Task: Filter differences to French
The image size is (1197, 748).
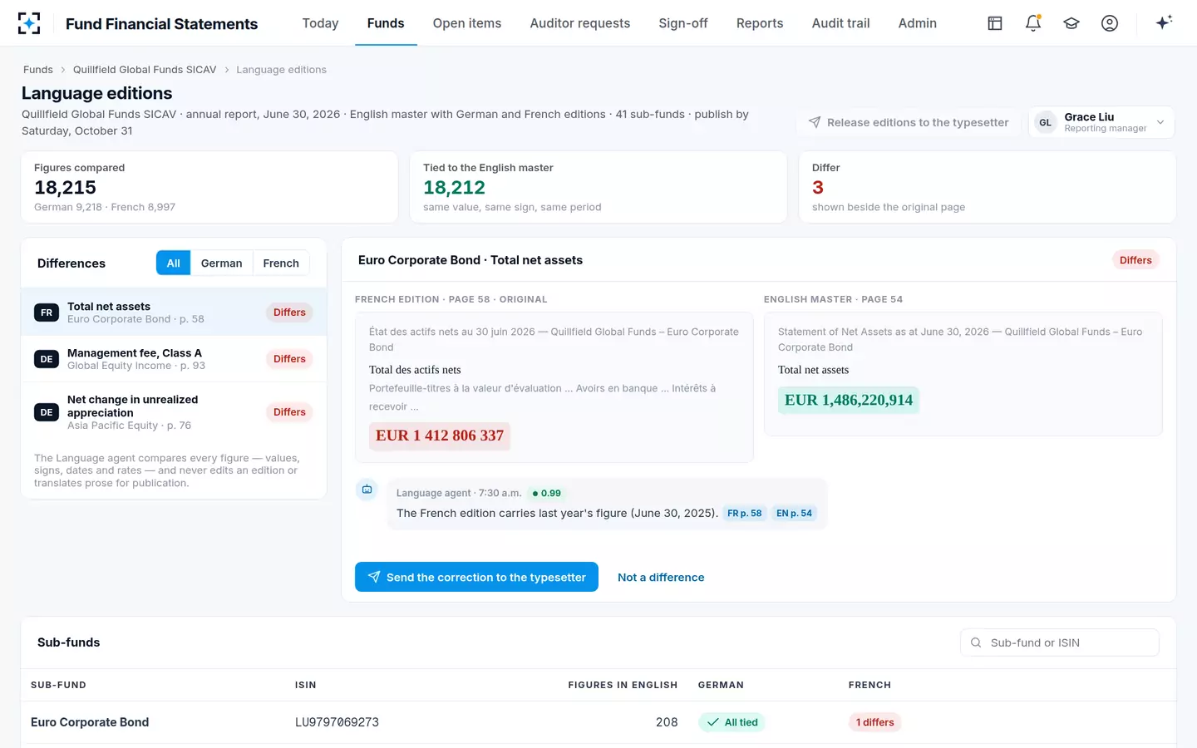Action: pos(281,263)
